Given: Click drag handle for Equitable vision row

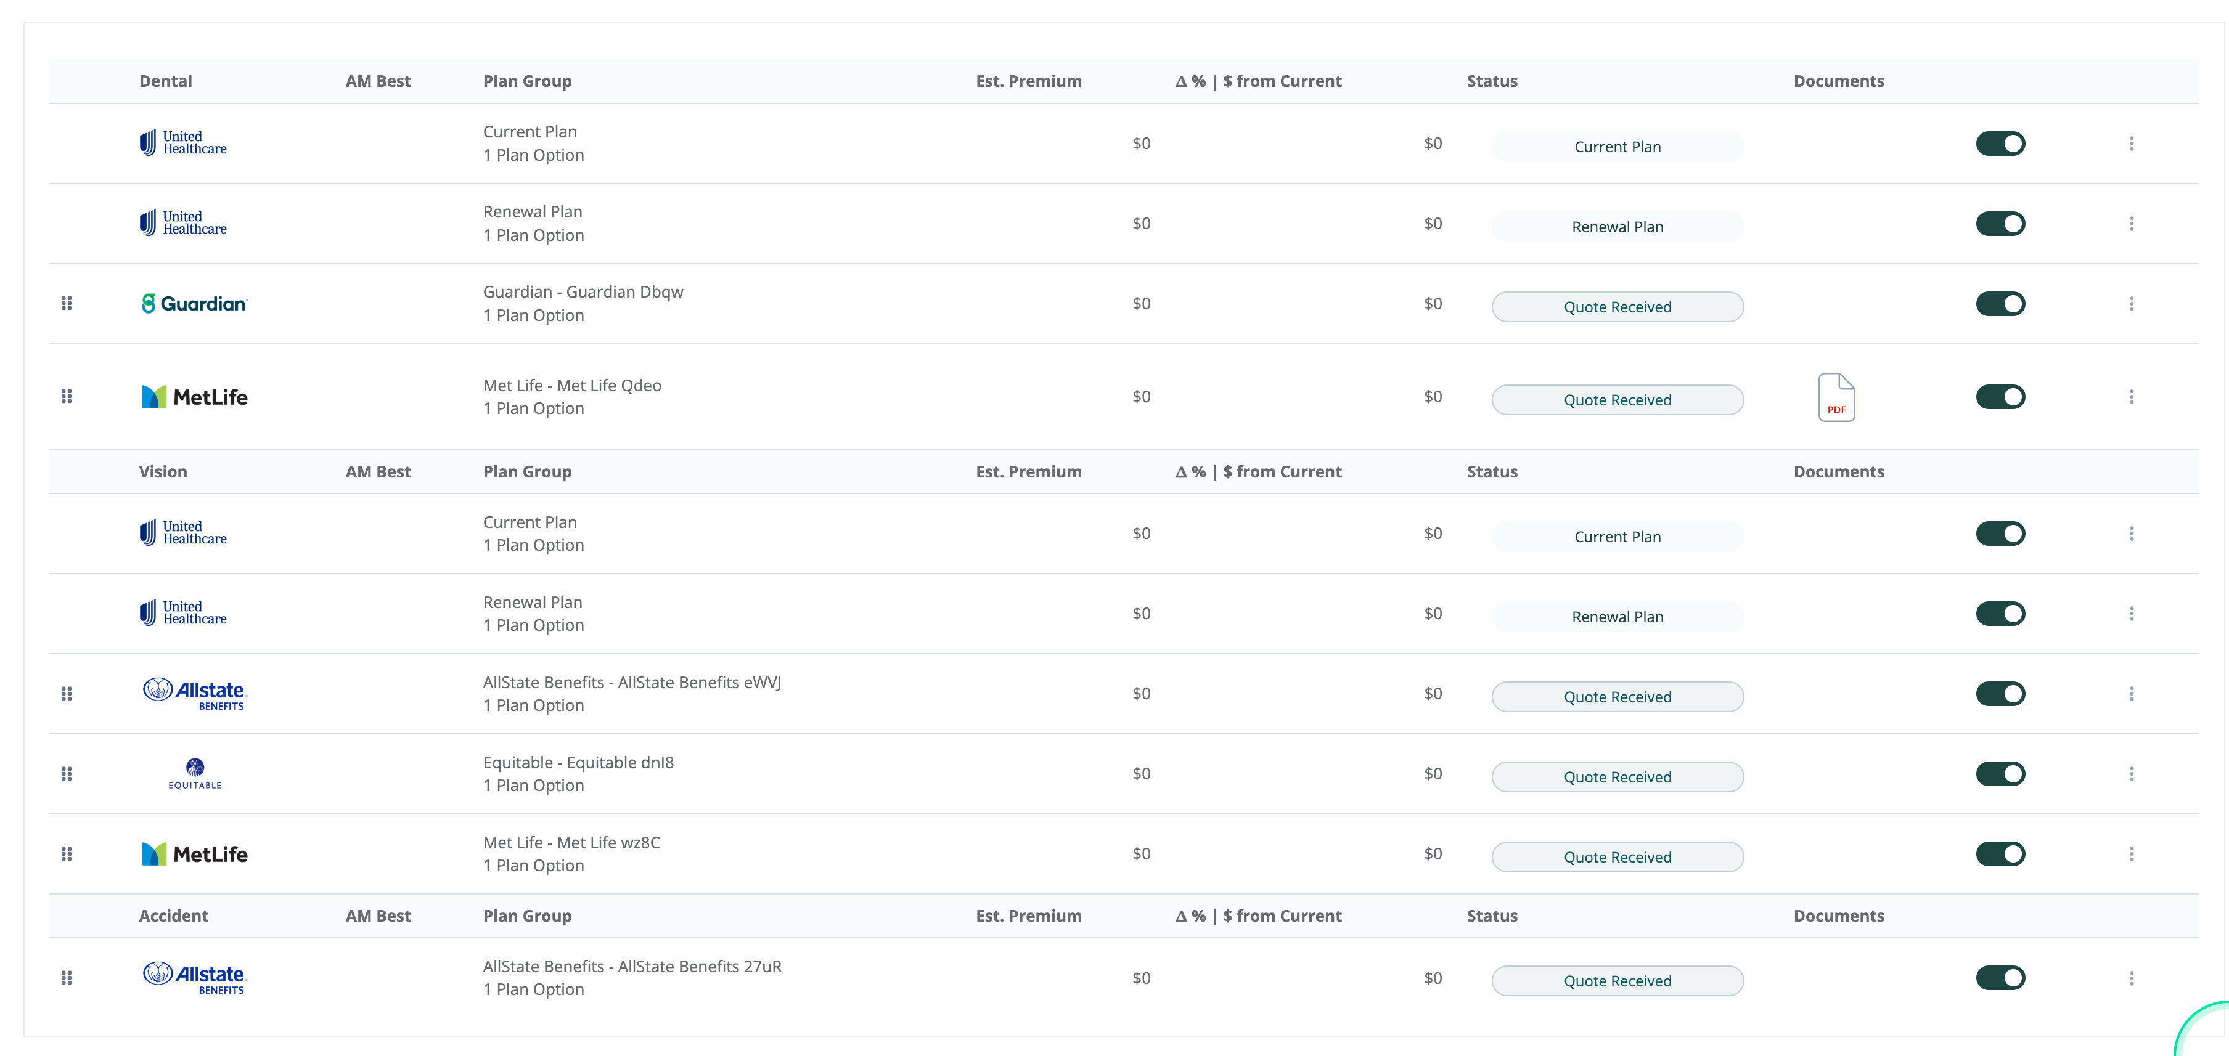Looking at the screenshot, I should point(67,773).
